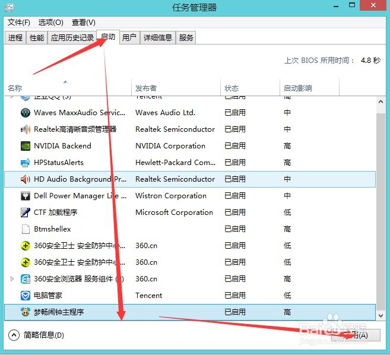Click the Btmshellex blank file icon
Screen dimensions: 390x355
(26, 229)
